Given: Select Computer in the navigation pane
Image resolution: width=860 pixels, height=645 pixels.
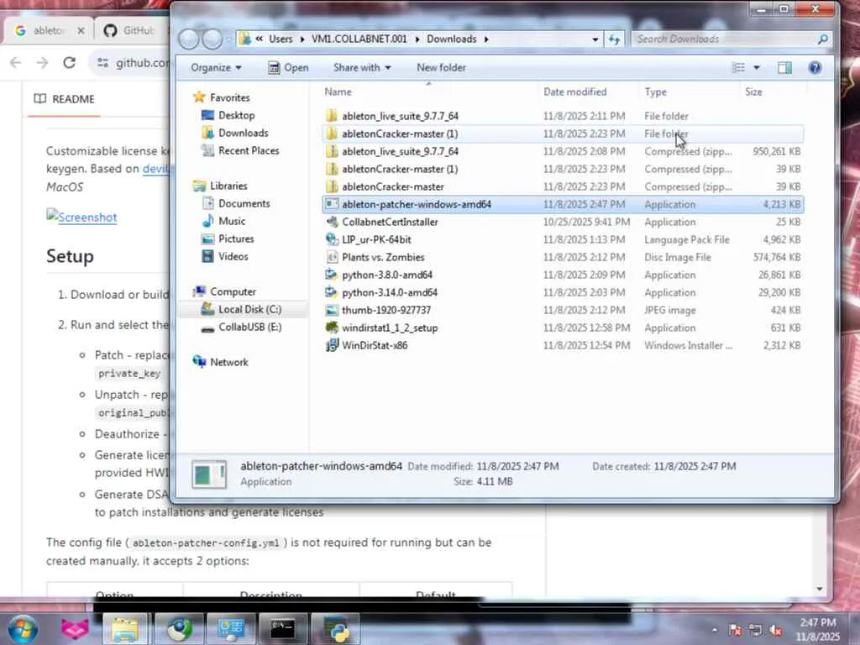Looking at the screenshot, I should click(x=225, y=291).
